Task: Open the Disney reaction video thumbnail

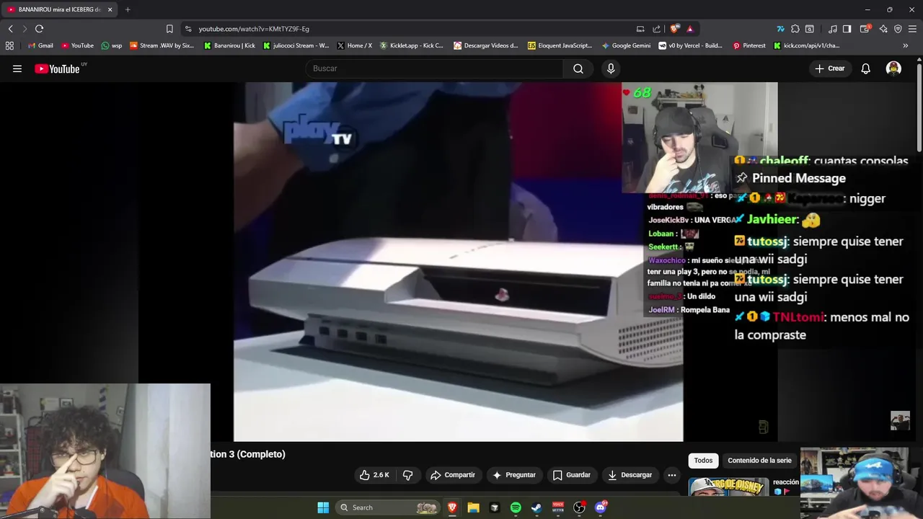Action: [728, 487]
